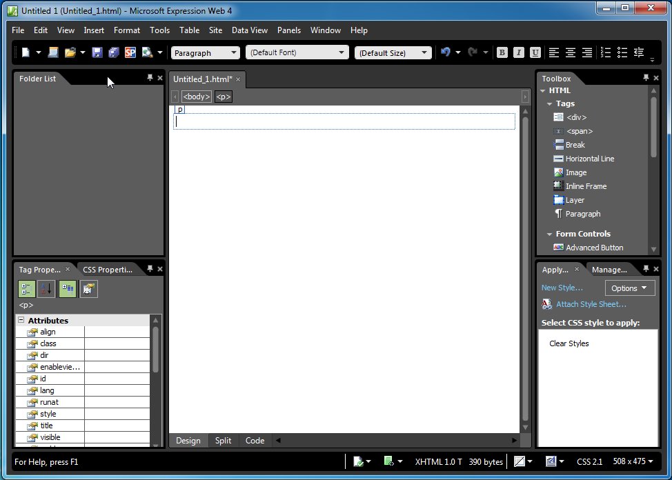Center align text
The height and width of the screenshot is (480, 672).
tap(571, 52)
